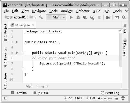Image resolution: width=130 pixels, height=103 pixels.
Task: Click in the 'package com.itheima;' line
Action: click(x=43, y=31)
